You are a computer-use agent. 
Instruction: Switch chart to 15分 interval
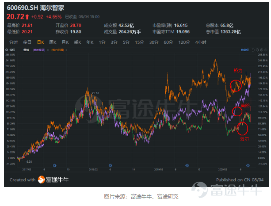pos(139,42)
